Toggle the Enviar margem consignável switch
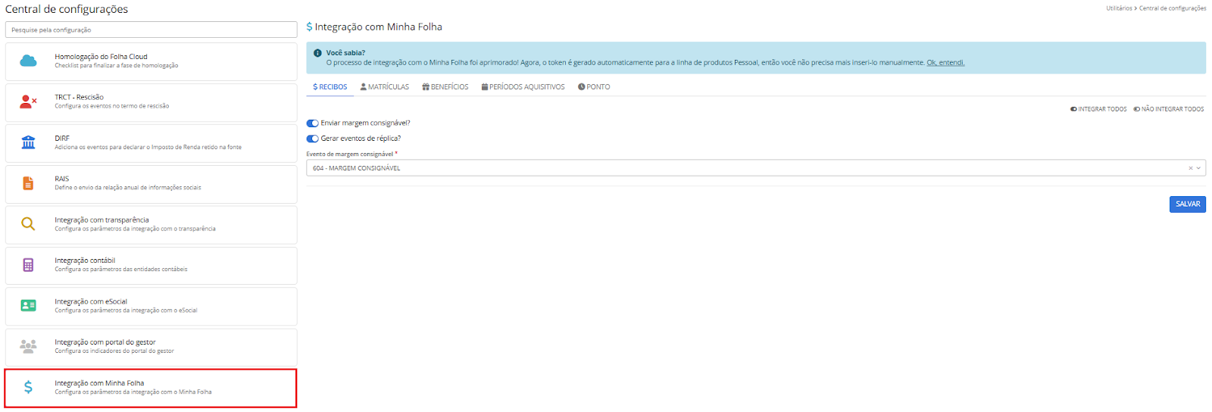Screen dimensions: 1212x412 tap(312, 123)
